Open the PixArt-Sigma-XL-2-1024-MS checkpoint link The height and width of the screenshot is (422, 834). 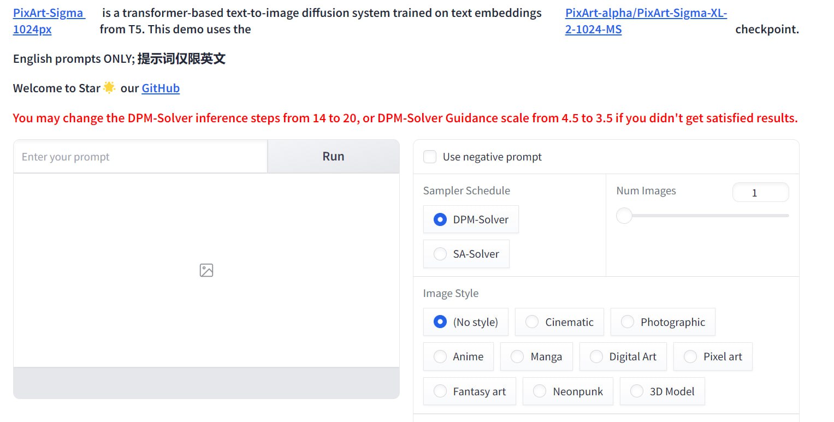coord(646,13)
